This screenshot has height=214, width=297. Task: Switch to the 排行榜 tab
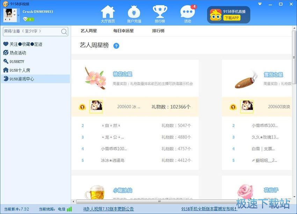(158, 31)
